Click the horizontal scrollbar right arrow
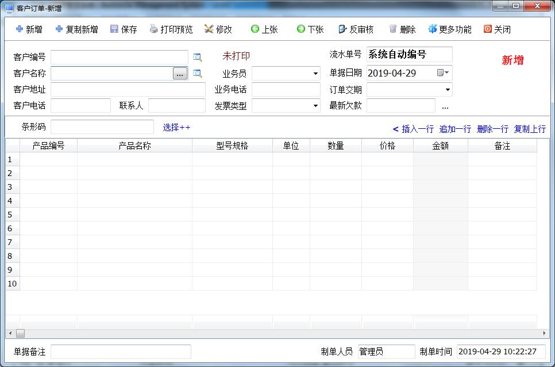The image size is (555, 367). click(544, 333)
